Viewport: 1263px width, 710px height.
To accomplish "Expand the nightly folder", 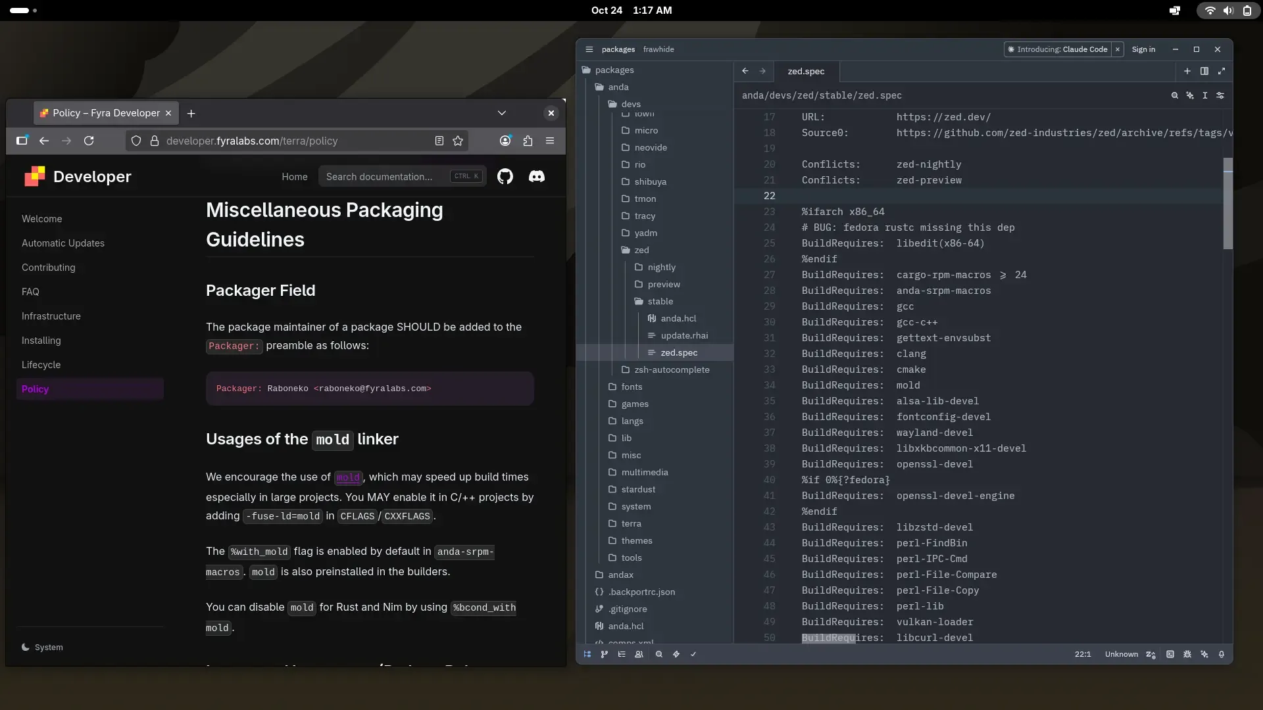I will (x=661, y=267).
